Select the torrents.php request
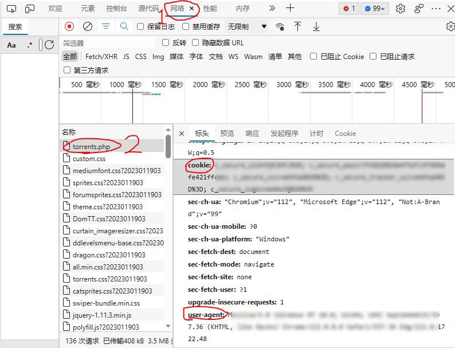The height and width of the screenshot is (348, 455). coord(91,146)
